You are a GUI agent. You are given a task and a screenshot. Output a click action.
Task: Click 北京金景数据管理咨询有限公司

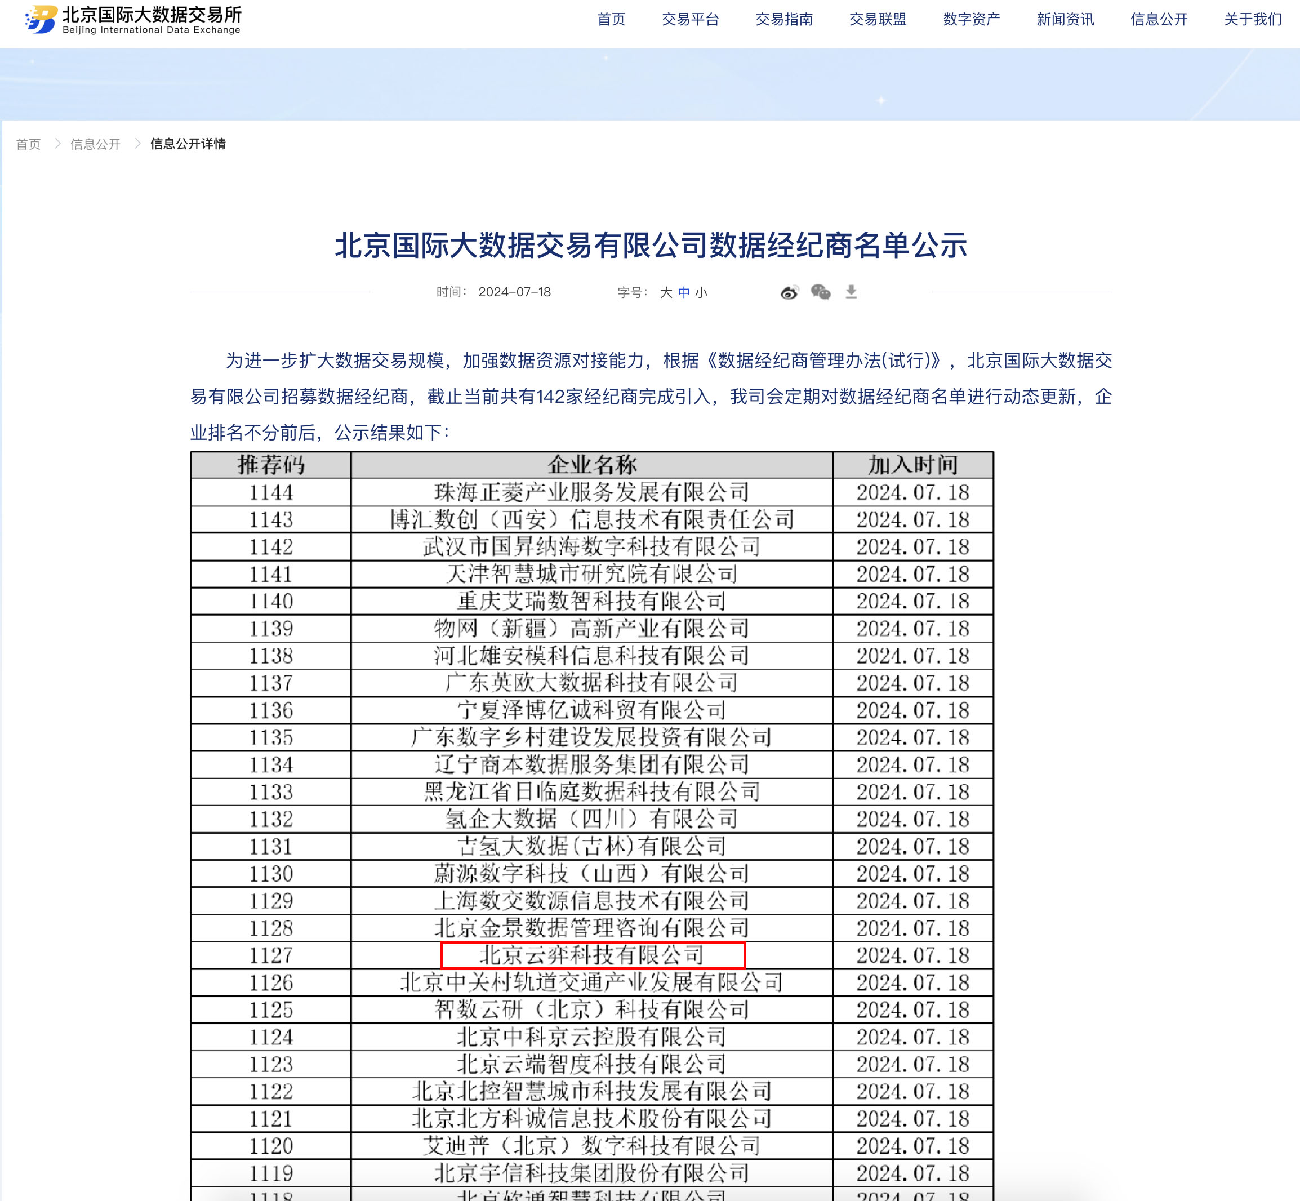click(x=592, y=928)
